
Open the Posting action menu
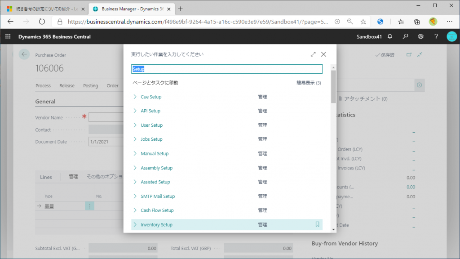click(x=90, y=86)
